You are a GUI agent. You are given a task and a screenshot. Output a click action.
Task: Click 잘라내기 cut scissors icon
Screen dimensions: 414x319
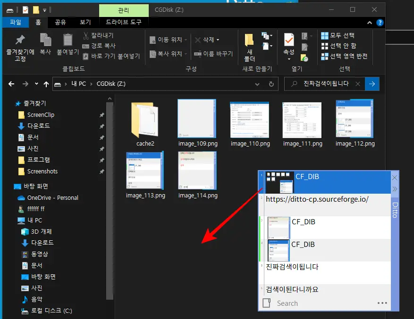click(x=86, y=35)
